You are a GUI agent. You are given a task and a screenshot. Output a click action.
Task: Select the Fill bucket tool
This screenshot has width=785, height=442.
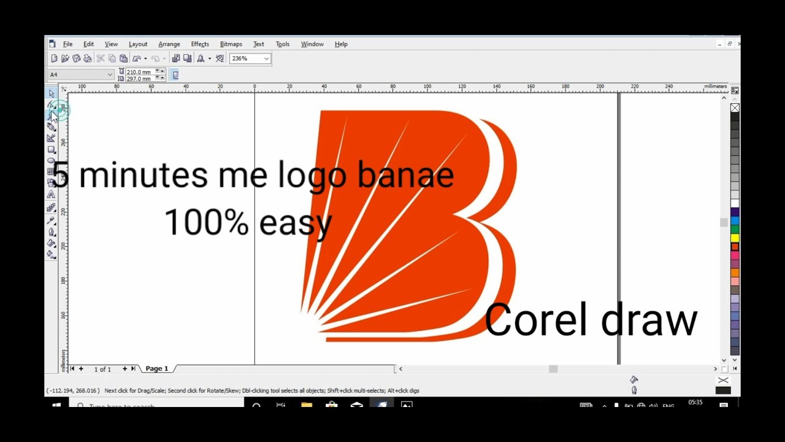(x=52, y=243)
